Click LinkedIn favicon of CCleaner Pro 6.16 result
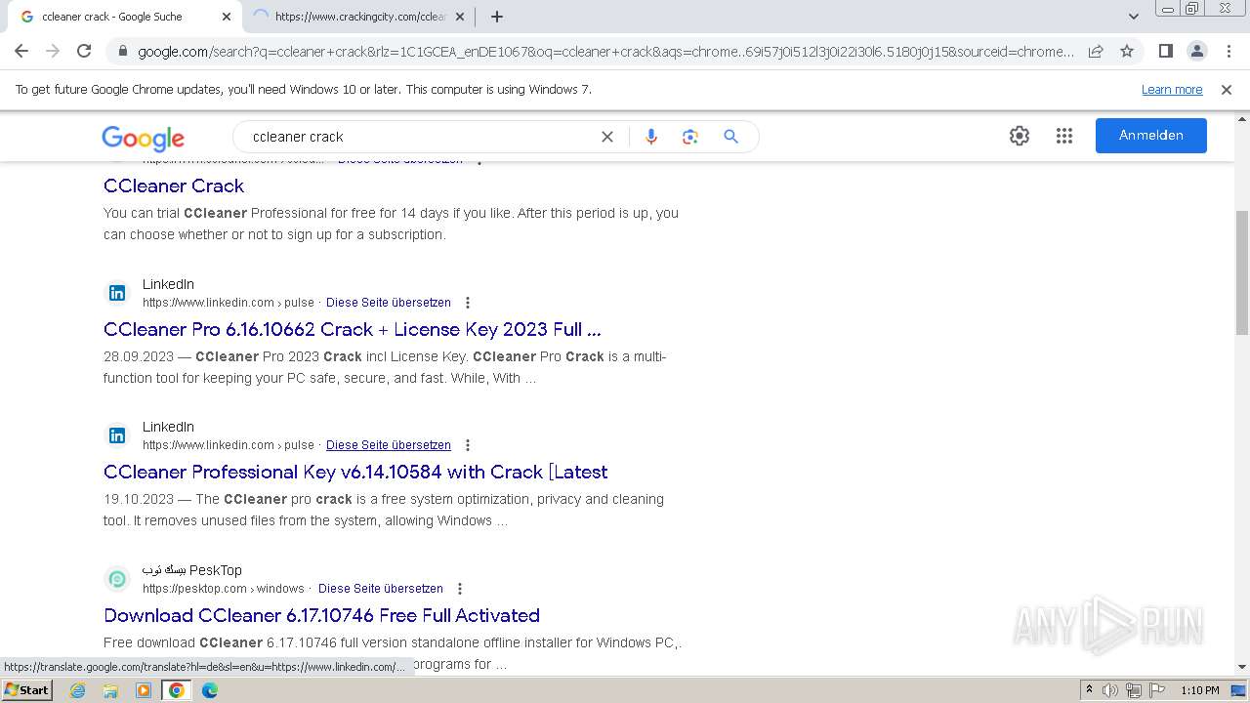1250x703 pixels. (x=117, y=293)
